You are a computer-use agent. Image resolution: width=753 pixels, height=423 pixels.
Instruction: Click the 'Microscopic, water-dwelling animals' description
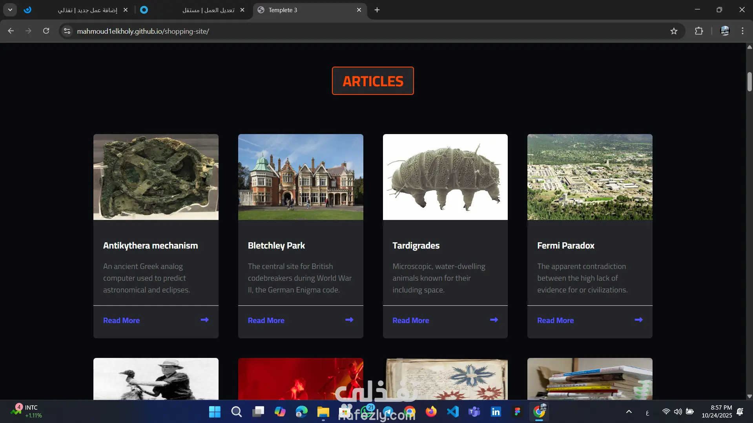(439, 278)
